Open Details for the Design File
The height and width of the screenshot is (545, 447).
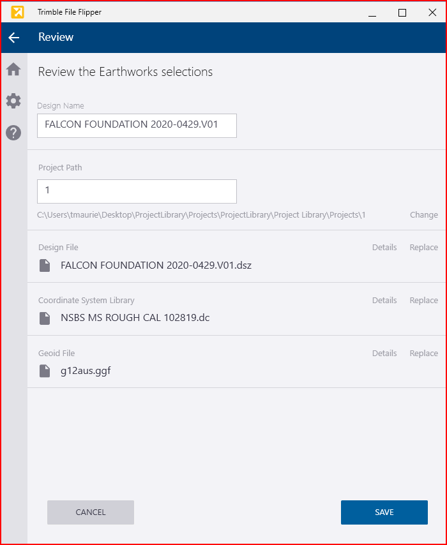pyautogui.click(x=384, y=247)
